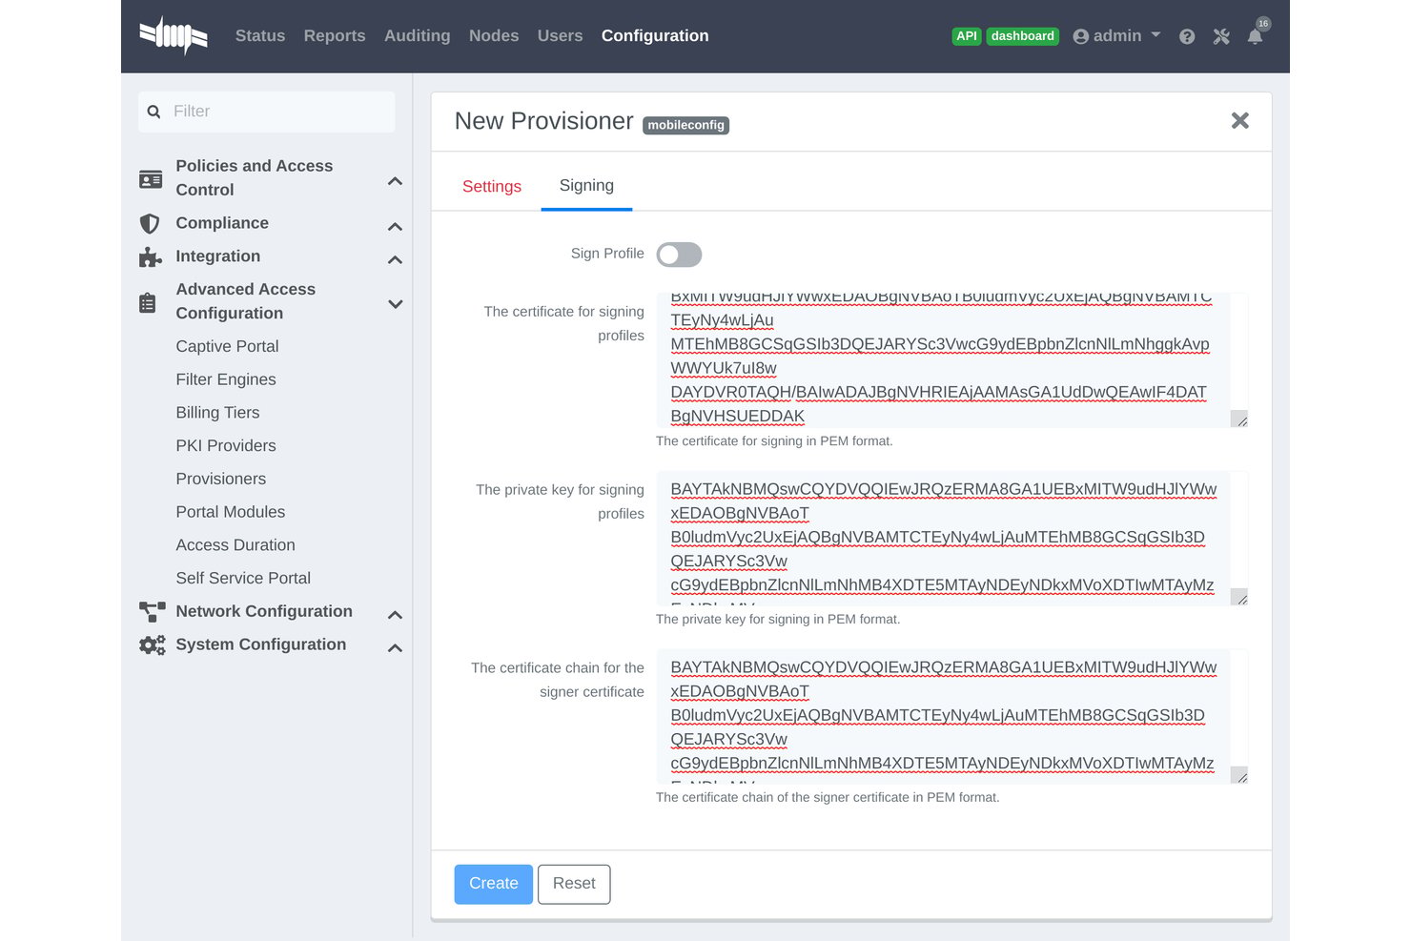Viewport: 1411px width, 941px height.
Task: Click the certificate chain text area
Action: [x=951, y=716]
